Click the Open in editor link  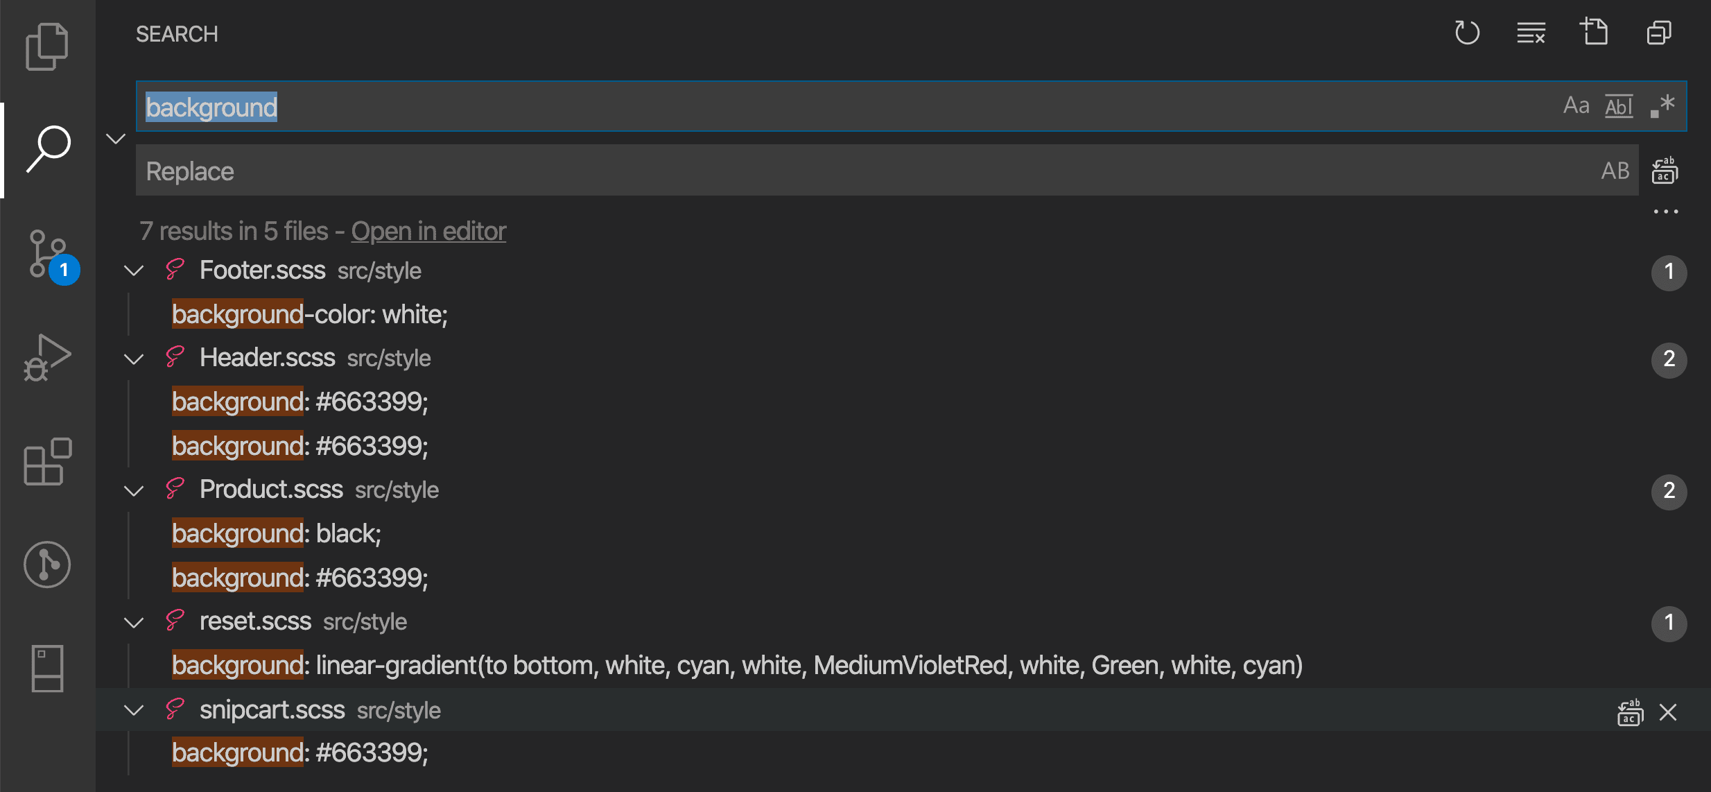(x=428, y=231)
